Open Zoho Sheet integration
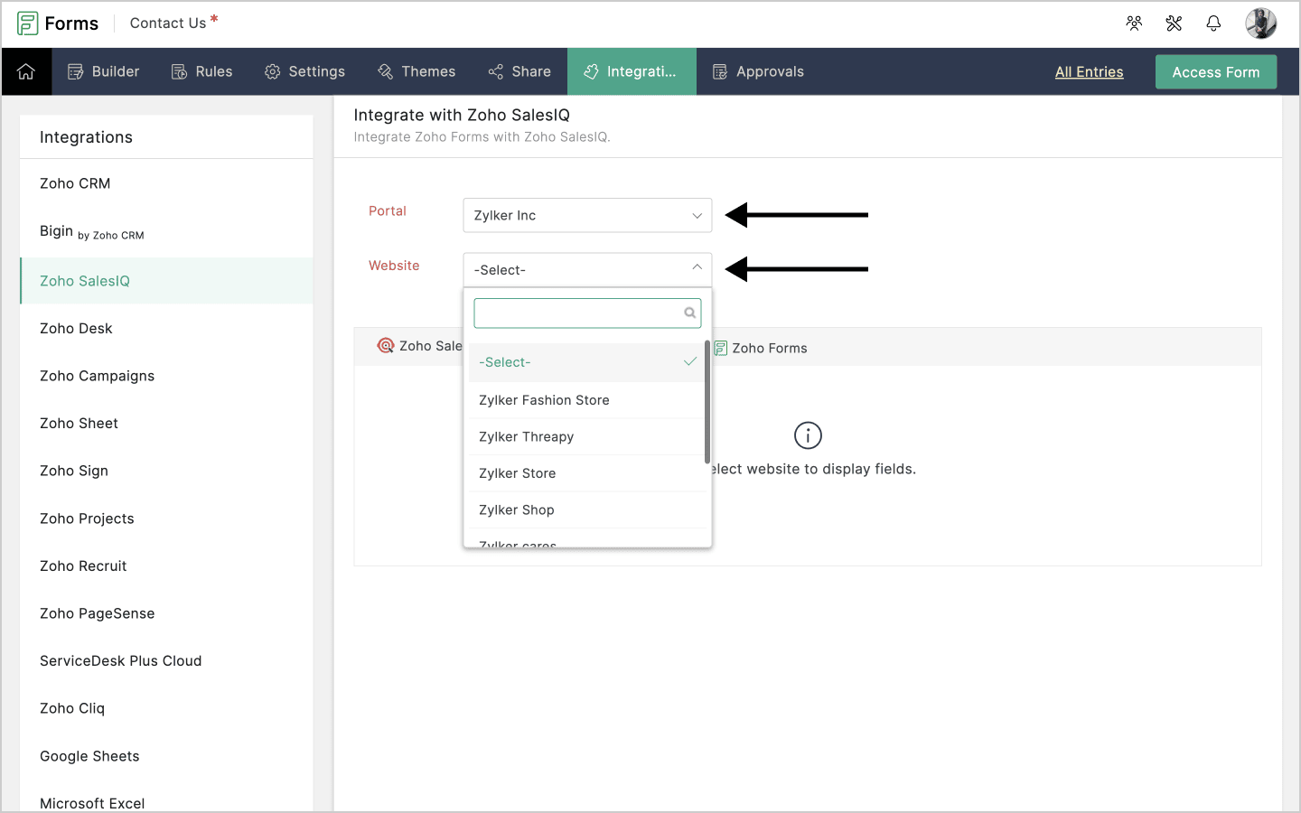Screen dimensions: 1301x813 (166, 424)
